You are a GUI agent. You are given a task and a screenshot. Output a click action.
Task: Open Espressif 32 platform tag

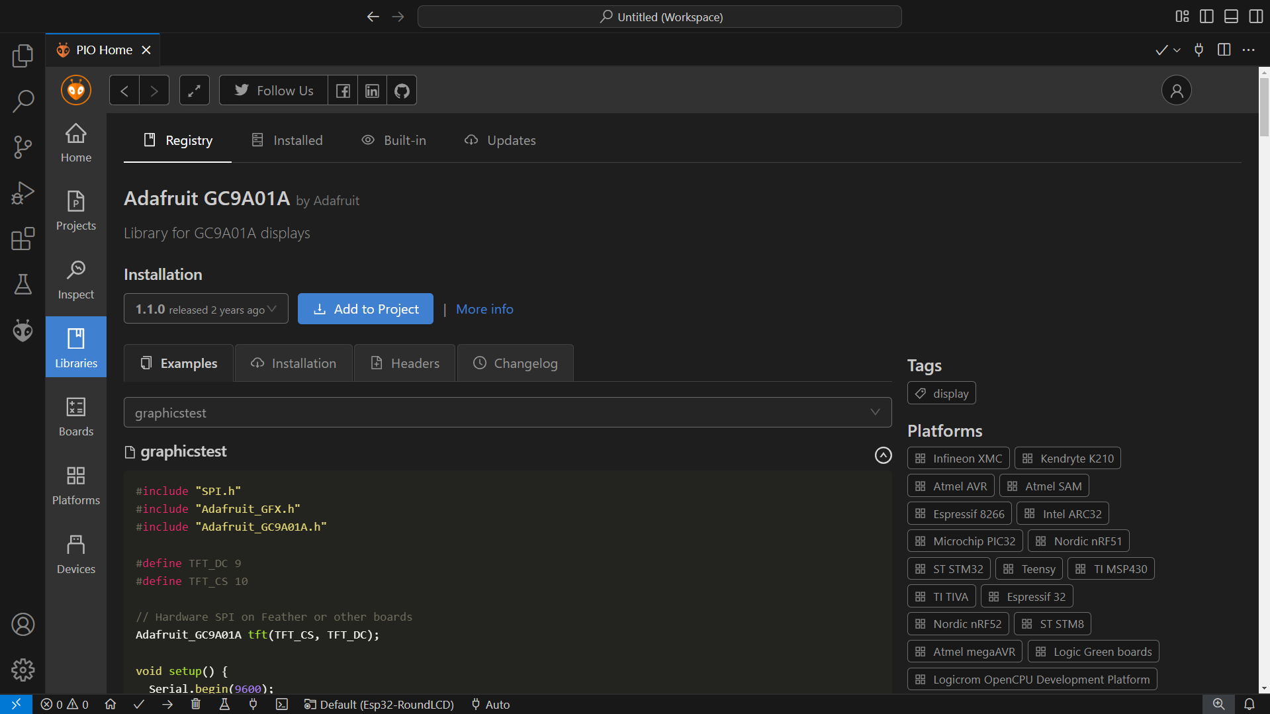coord(1026,597)
